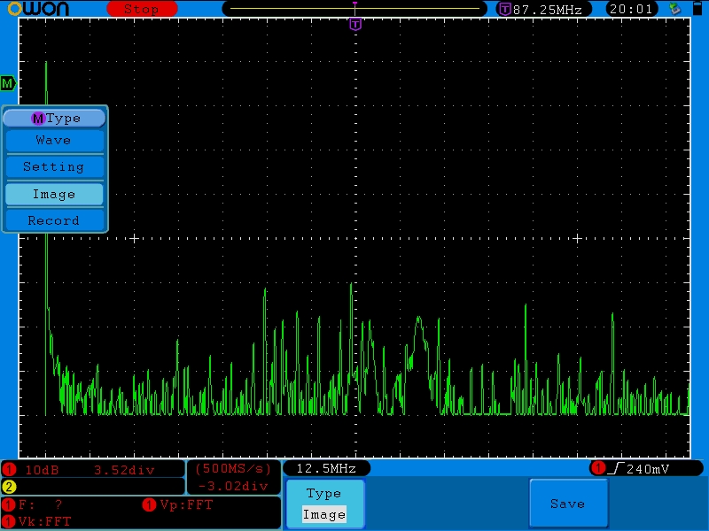
Task: Select Setting in the Type menu
Action: coord(54,167)
